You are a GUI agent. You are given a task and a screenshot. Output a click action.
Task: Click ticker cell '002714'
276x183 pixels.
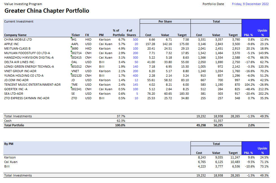point(76,53)
